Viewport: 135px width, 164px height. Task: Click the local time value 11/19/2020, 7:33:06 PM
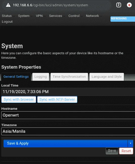(x=26, y=92)
